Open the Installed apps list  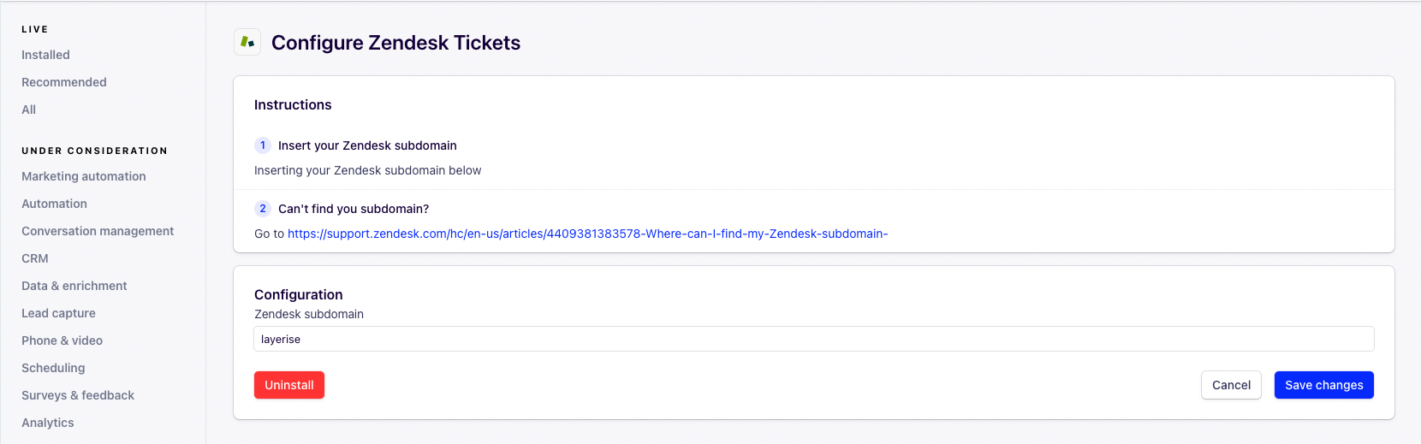(45, 55)
